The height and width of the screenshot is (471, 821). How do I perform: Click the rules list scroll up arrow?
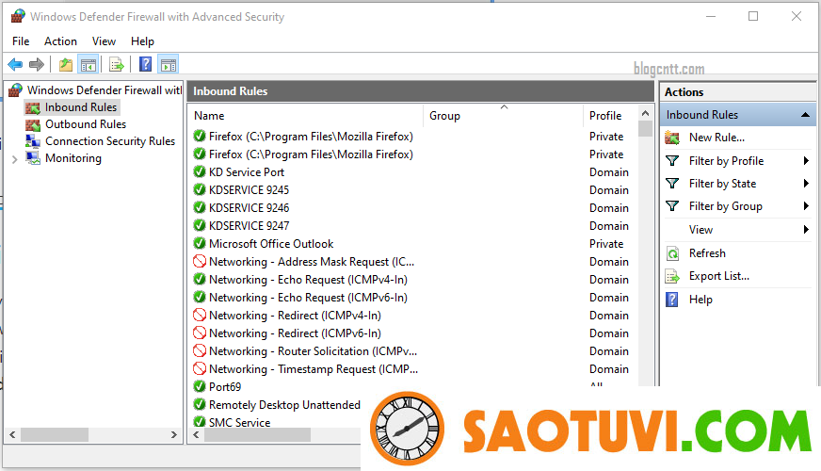coord(646,113)
